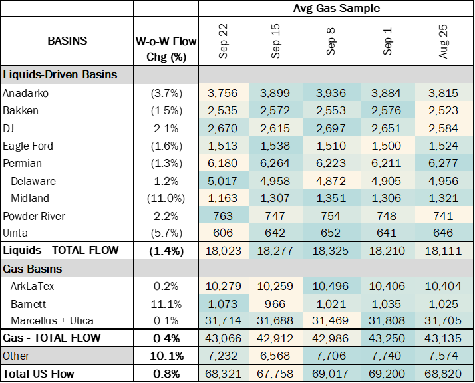
Task: Click the Sep 22 column header
Action: pos(224,41)
